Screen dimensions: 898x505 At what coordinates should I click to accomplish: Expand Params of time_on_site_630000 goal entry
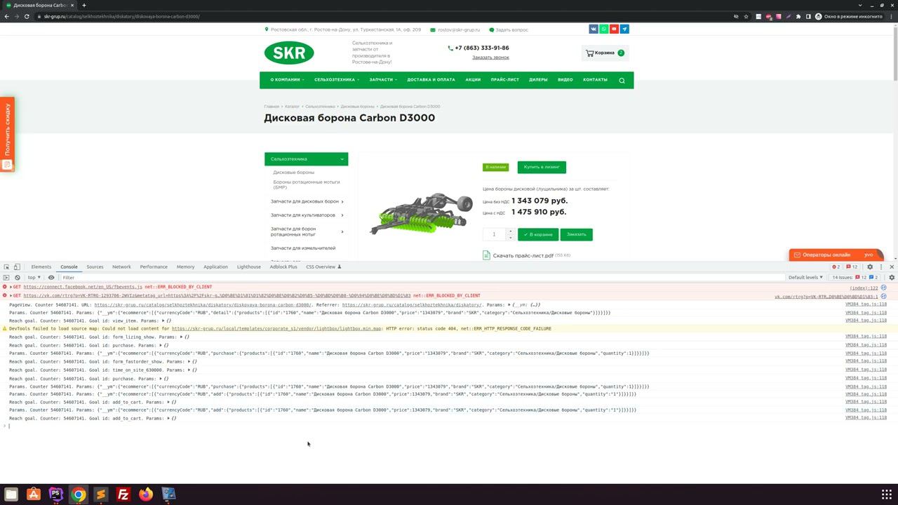(x=189, y=370)
